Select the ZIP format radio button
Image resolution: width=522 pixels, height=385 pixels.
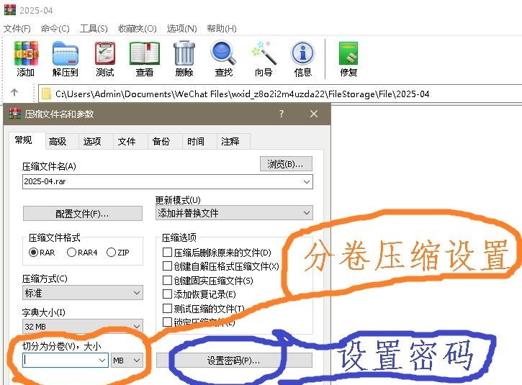(x=111, y=253)
